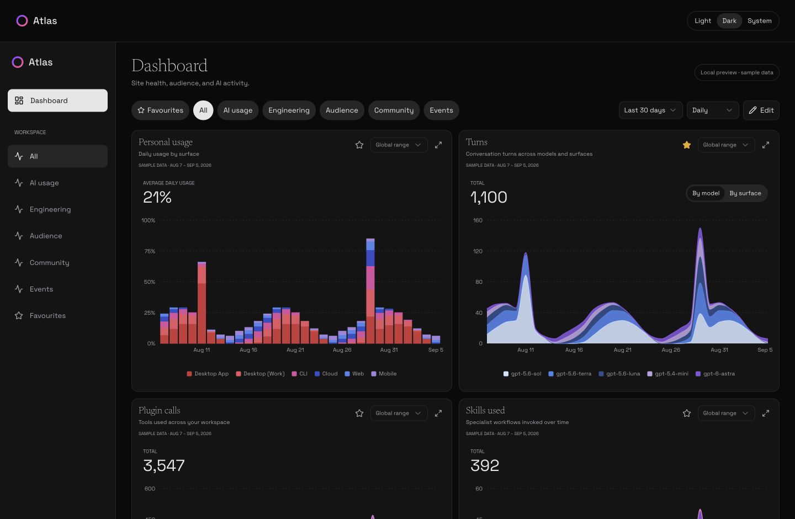Open Global range dropdown on Personal usage
The image size is (795, 519).
click(399, 145)
